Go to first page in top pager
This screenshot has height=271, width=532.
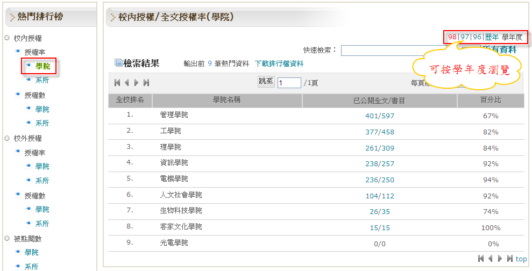[117, 83]
